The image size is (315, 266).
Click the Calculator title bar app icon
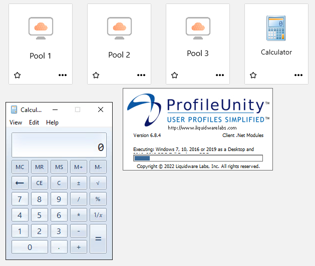click(14, 109)
